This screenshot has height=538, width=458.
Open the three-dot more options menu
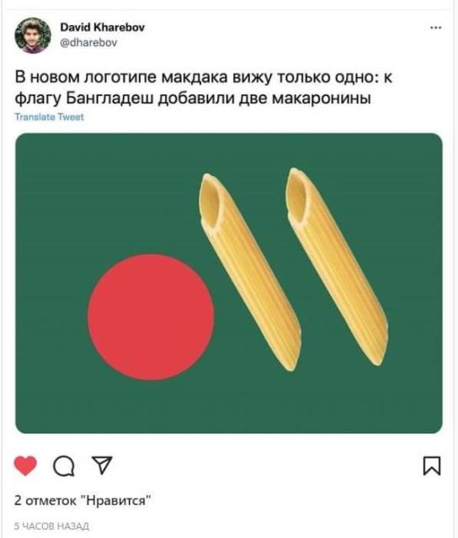[435, 28]
